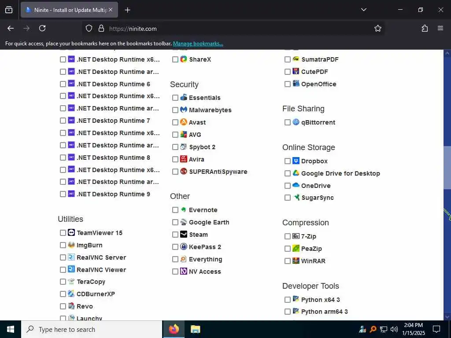Click the Avast orange icon

[x=184, y=122]
